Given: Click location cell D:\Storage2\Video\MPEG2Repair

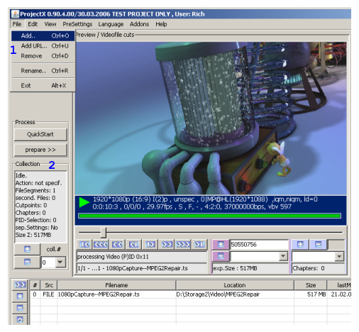Looking at the screenshot, I should (x=235, y=294).
